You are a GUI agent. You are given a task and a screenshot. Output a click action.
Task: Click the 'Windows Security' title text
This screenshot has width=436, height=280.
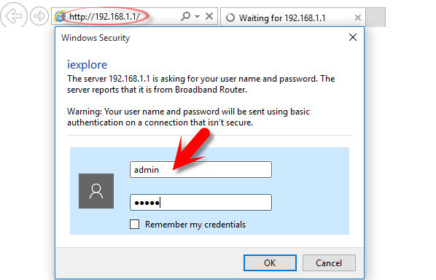coord(96,38)
